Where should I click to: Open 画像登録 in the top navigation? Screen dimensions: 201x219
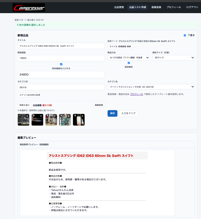tap(156, 7)
